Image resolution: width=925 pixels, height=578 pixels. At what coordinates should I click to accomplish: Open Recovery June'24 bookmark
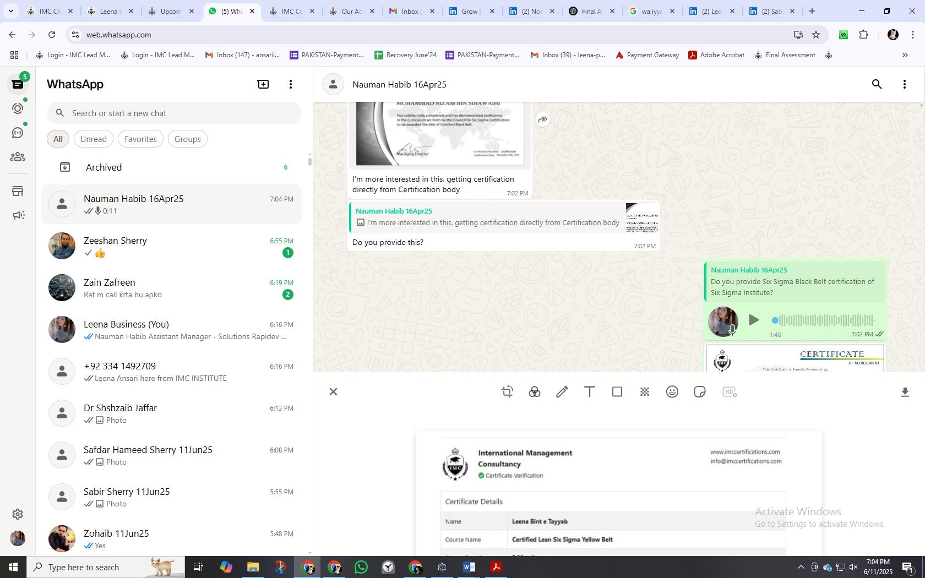(x=405, y=55)
